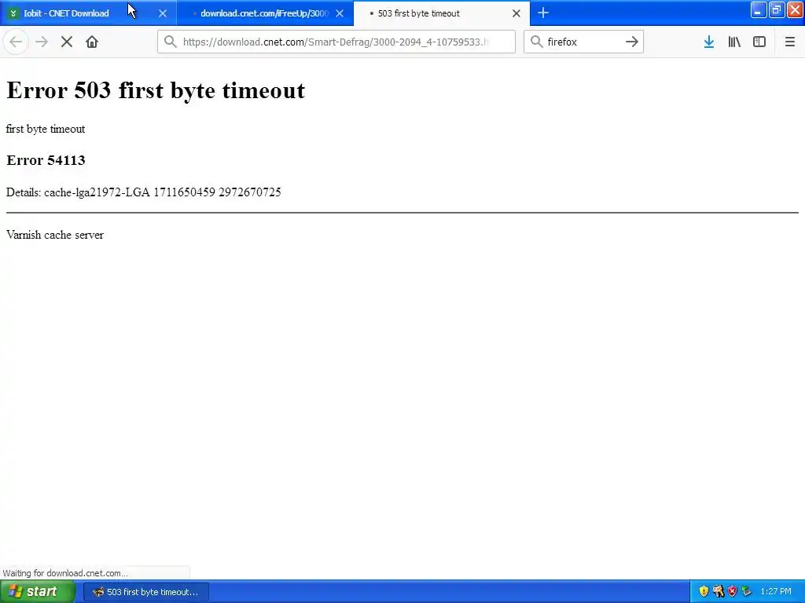Click the red shield tray icon
Viewport: 805px width, 603px height.
coord(732,591)
